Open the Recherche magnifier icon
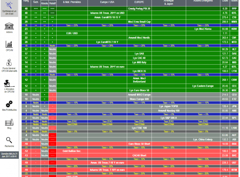 9,140
